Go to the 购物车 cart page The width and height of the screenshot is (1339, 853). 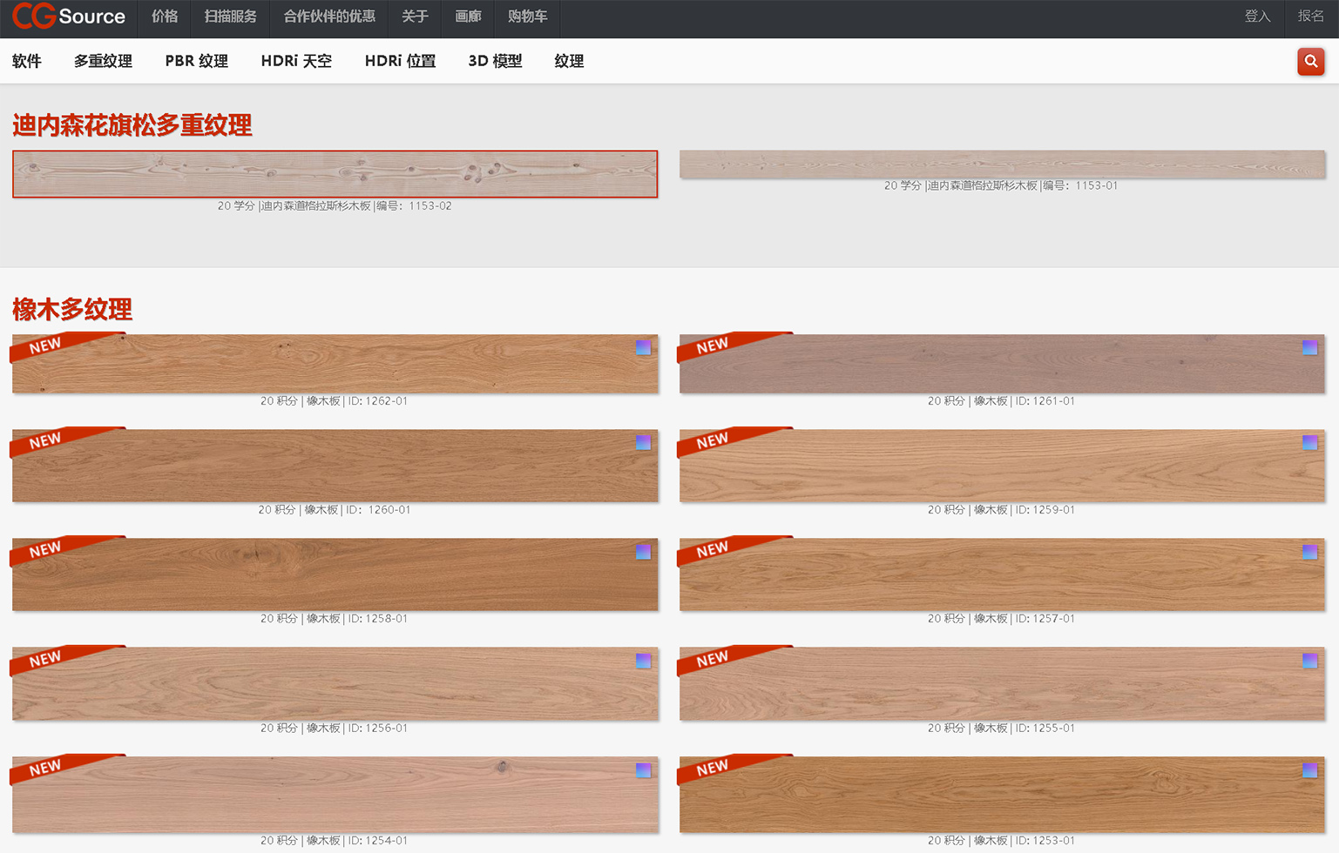click(x=527, y=17)
